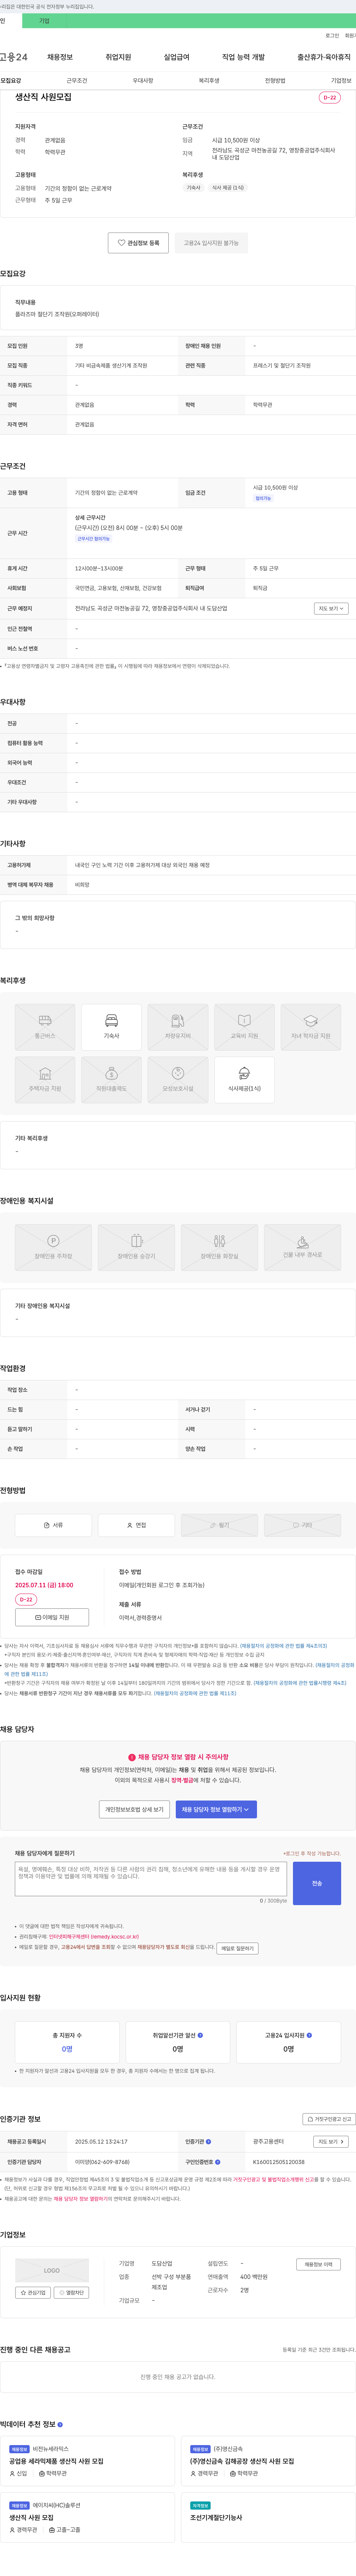Click the 빅데이터 추천 정보 info icon
This screenshot has width=356, height=2576.
click(x=60, y=2425)
